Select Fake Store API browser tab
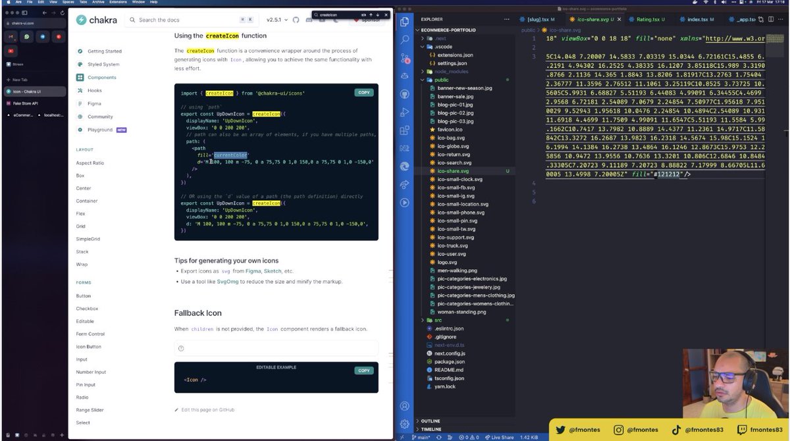This screenshot has width=790, height=441. click(x=34, y=103)
